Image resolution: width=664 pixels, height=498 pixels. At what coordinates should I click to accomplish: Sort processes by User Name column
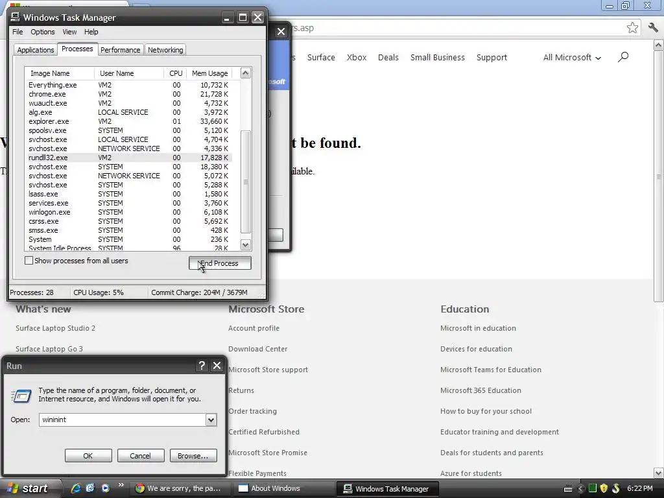click(x=129, y=73)
